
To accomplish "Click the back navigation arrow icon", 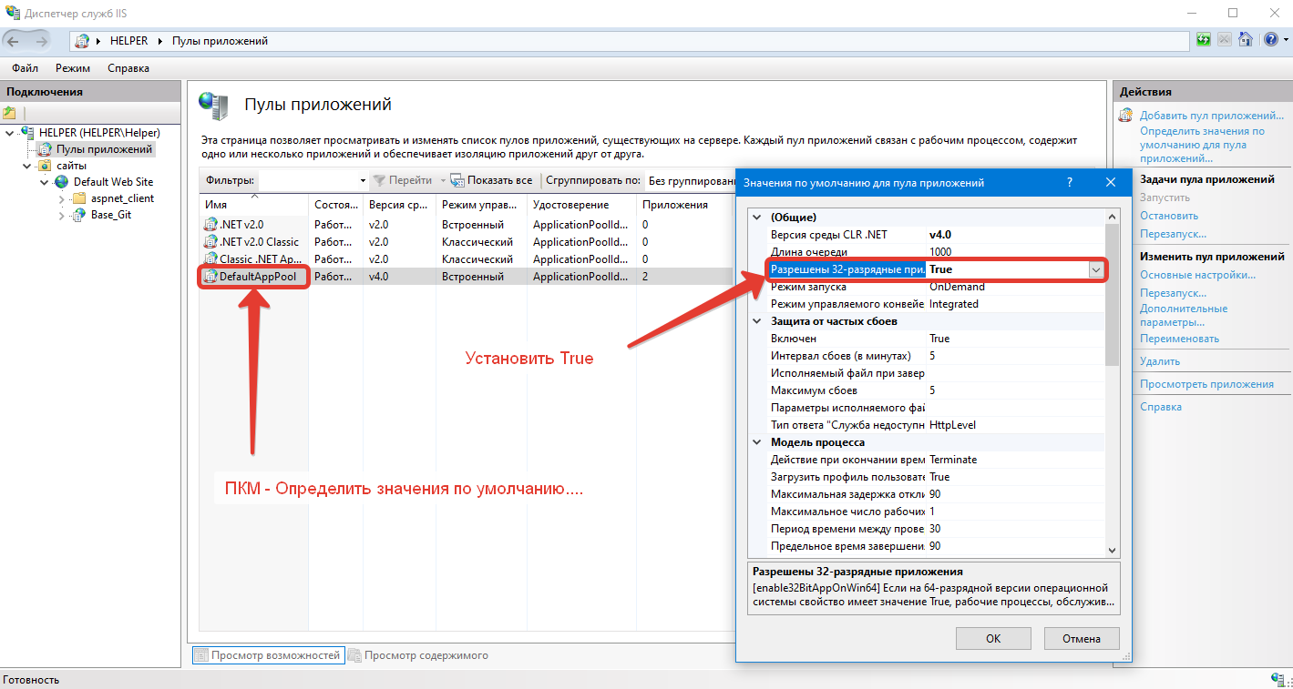I will coord(14,41).
